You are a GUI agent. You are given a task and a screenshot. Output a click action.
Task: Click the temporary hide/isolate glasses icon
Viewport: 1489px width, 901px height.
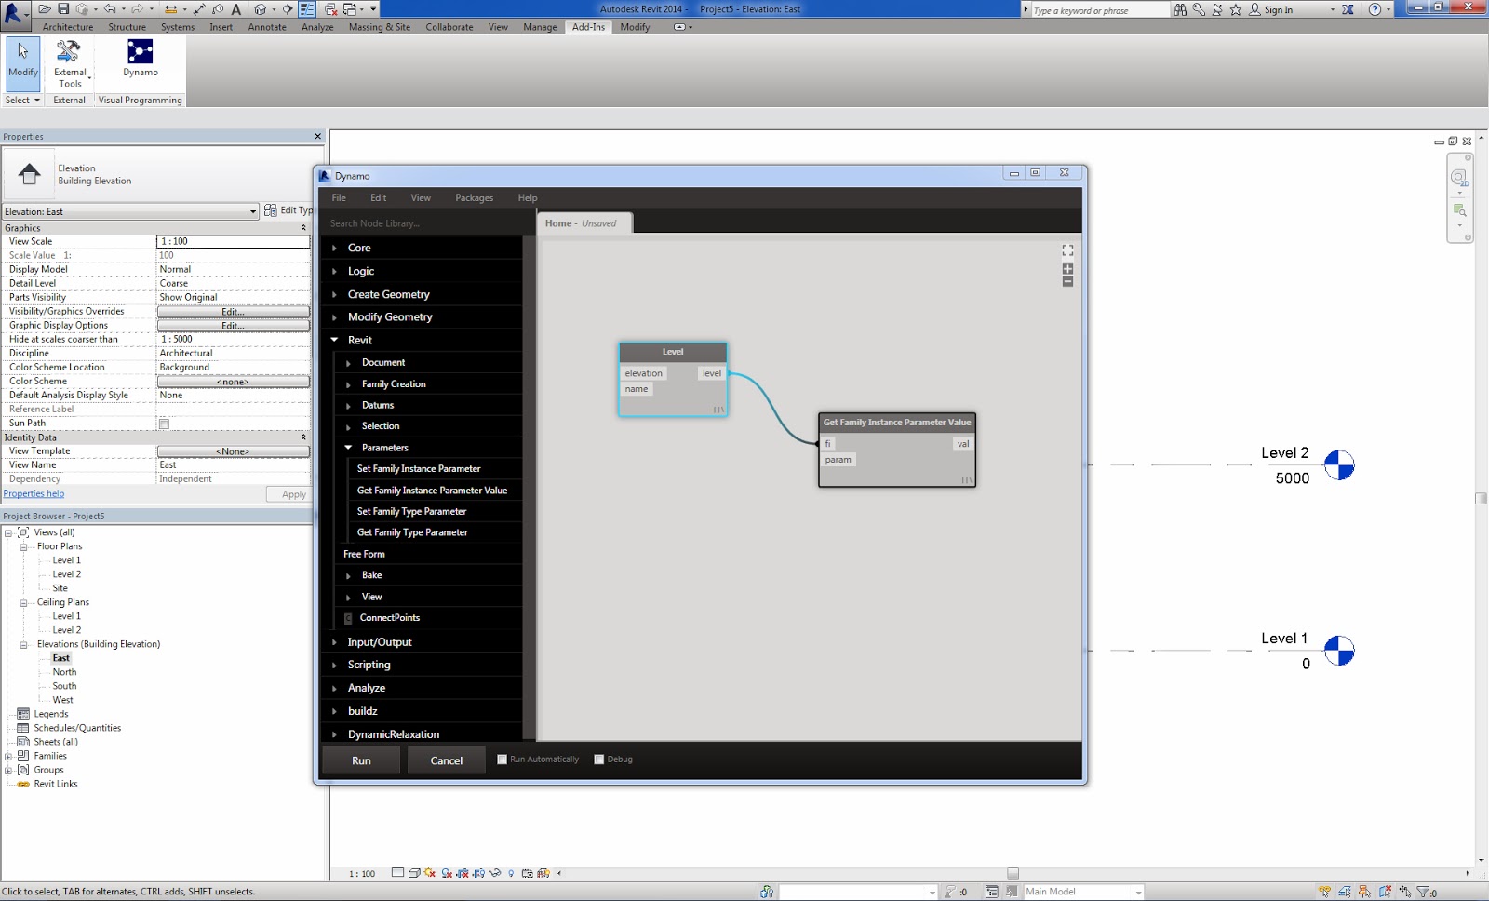click(494, 873)
